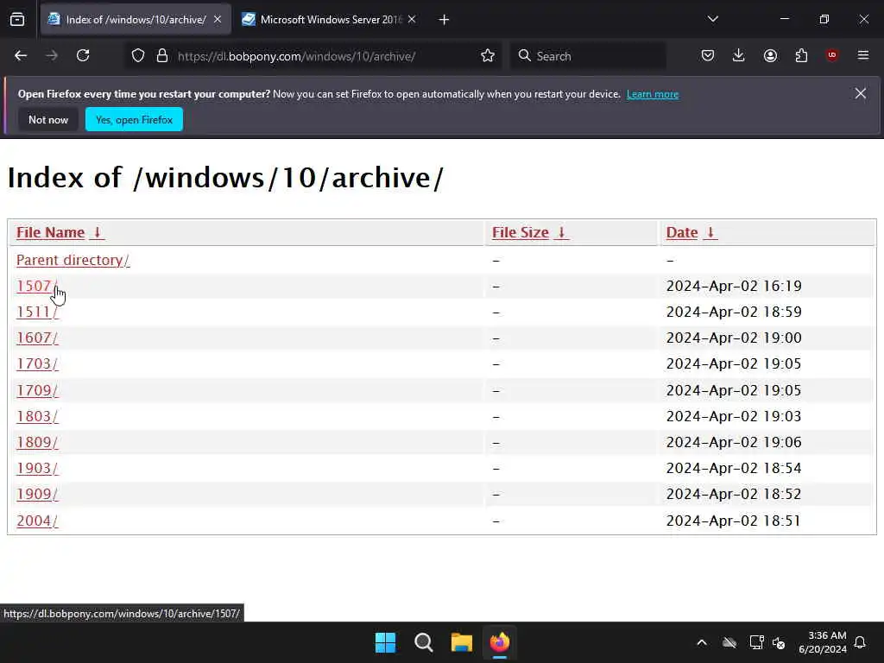
Task: Click date 2024-Apr-02 18:52
Action: pyautogui.click(x=734, y=494)
